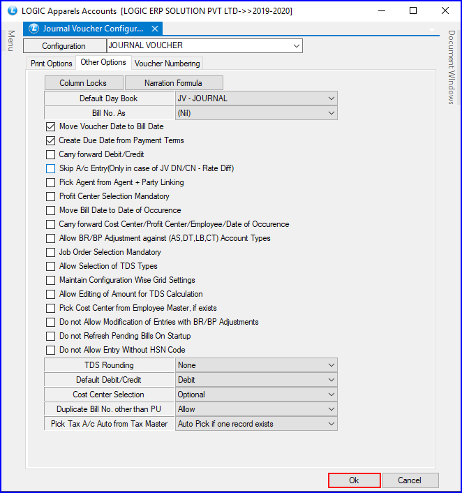462x493 pixels.
Task: Switch to the Print Options tab
Action: 51,64
